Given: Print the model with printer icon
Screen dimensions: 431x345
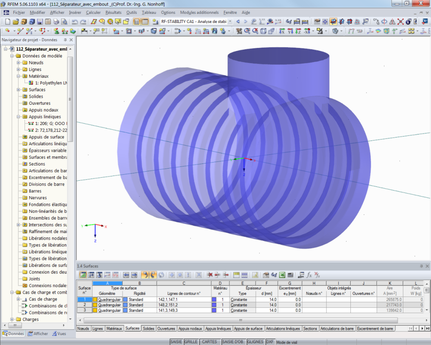Looking at the screenshot, I should coord(56,22).
